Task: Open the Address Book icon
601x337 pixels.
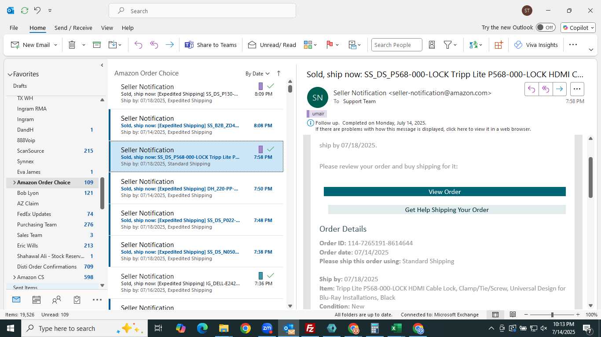Action: coord(432,45)
